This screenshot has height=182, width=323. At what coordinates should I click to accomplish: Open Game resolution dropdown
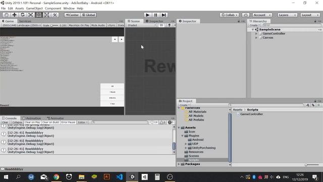pyautogui.click(x=21, y=25)
